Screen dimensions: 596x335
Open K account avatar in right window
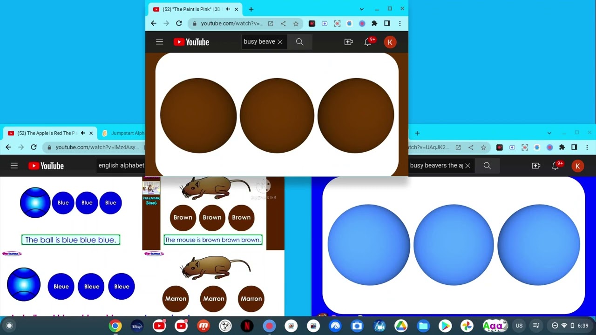tap(578, 166)
